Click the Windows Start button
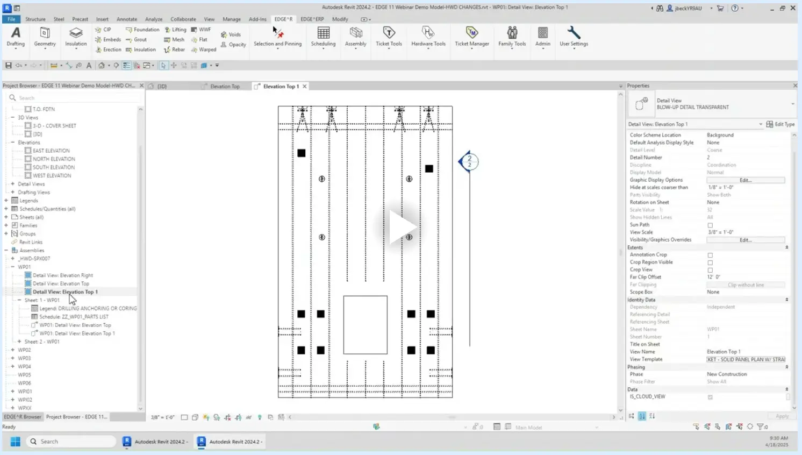This screenshot has width=802, height=455. (x=15, y=442)
